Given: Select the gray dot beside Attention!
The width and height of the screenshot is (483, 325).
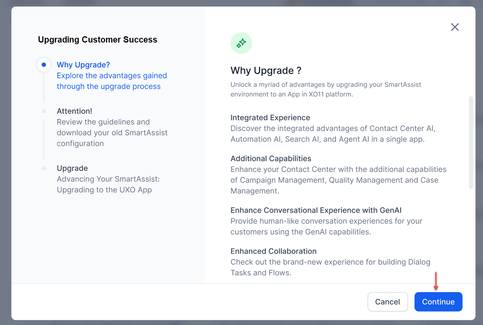Looking at the screenshot, I should tap(44, 111).
